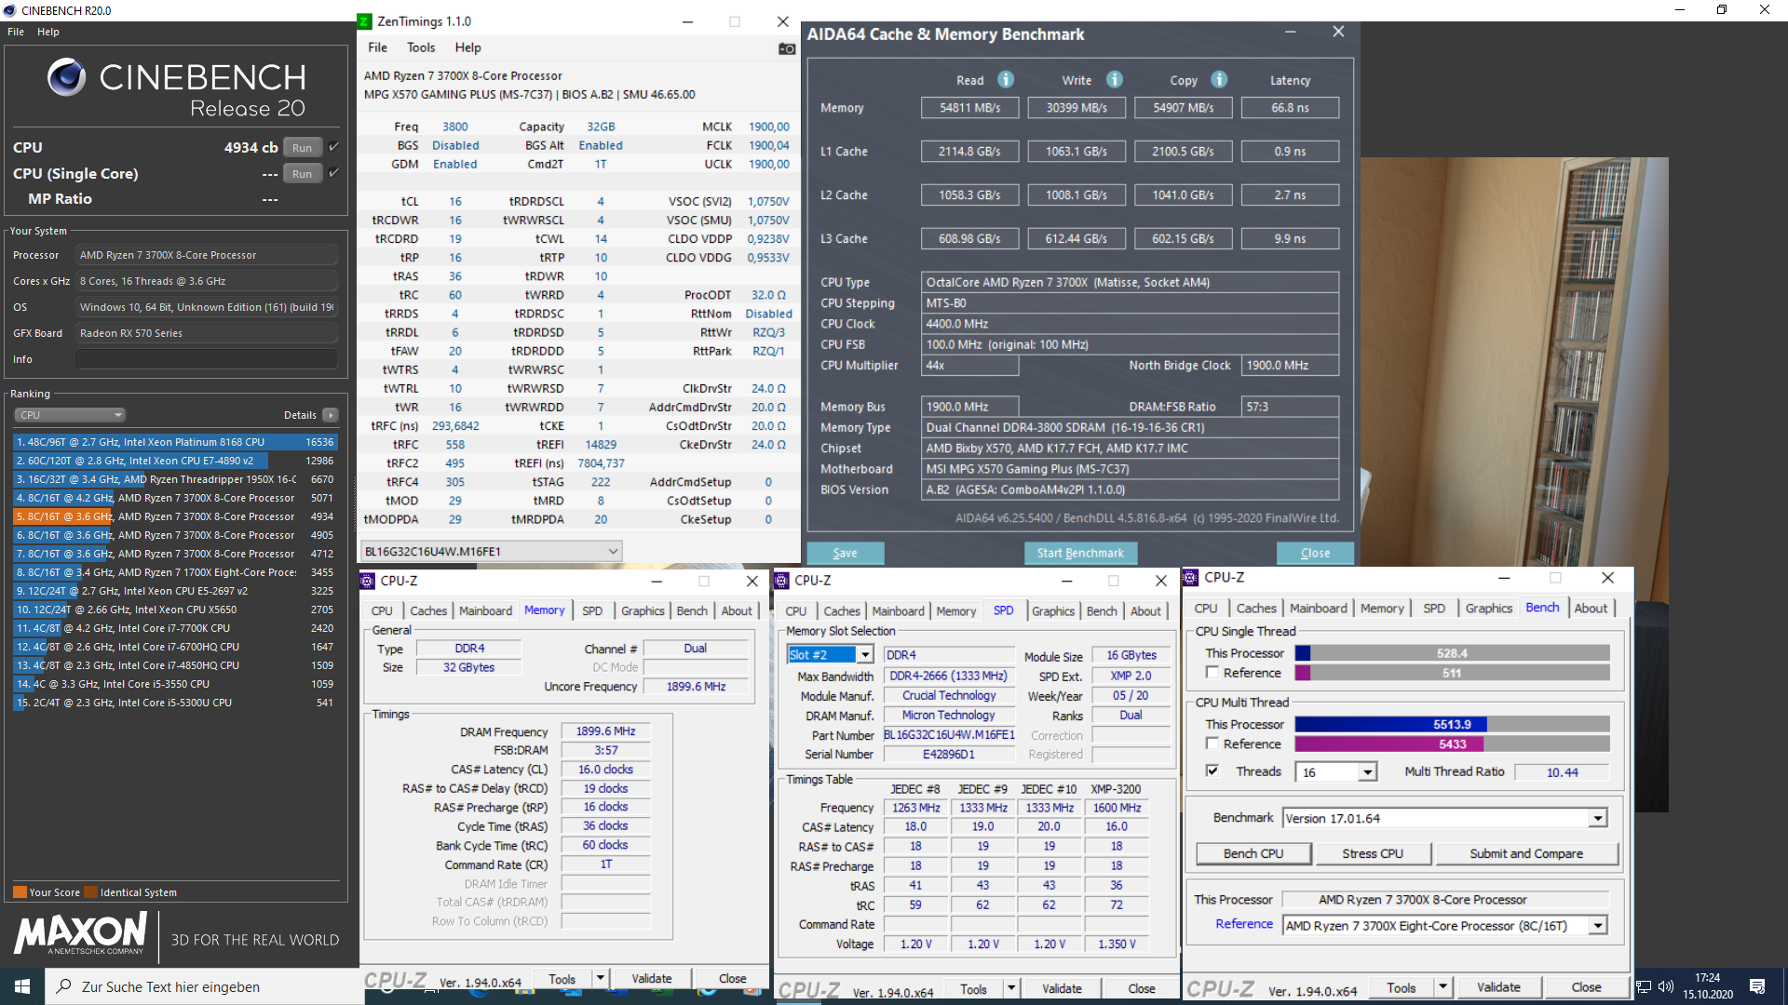The height and width of the screenshot is (1005, 1788).
Task: Click the single-thread This Processor 528.4 bar
Action: pyautogui.click(x=1452, y=653)
